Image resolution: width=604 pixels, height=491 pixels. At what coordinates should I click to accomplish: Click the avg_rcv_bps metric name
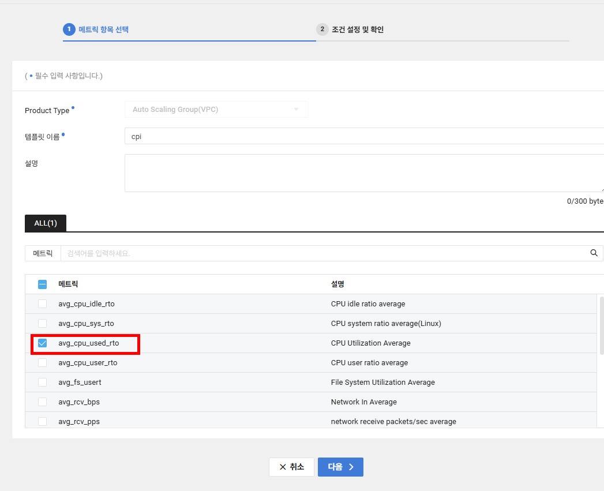click(x=79, y=402)
